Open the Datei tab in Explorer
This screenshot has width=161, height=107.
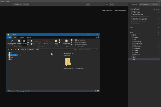pos(9,37)
